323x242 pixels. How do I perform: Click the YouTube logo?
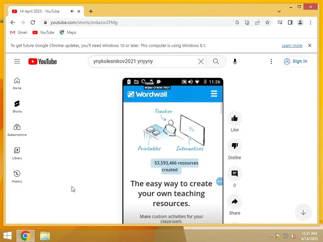[x=43, y=61]
